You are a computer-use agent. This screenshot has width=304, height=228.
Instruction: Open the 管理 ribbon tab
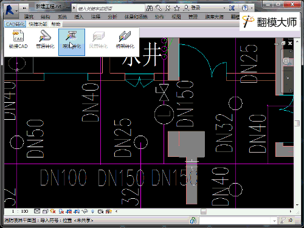[193, 16]
